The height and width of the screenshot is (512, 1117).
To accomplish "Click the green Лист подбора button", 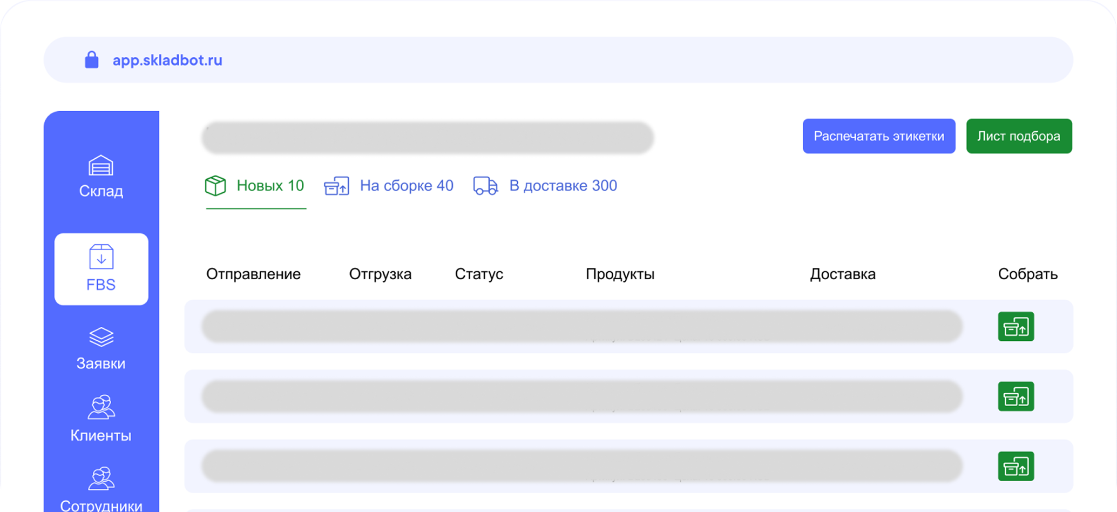I will point(1019,136).
